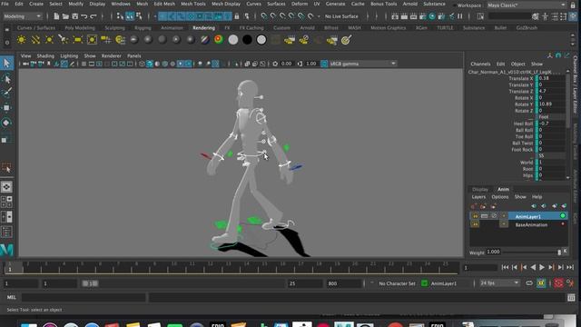Pick the Rotate tool in toolbox

pyautogui.click(x=6, y=123)
